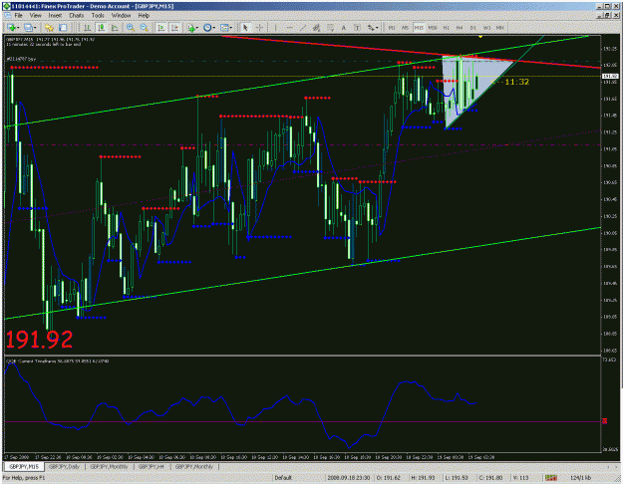This screenshot has height=484, width=623.
Task: Click the QQE indicator window label
Action: click(57, 362)
